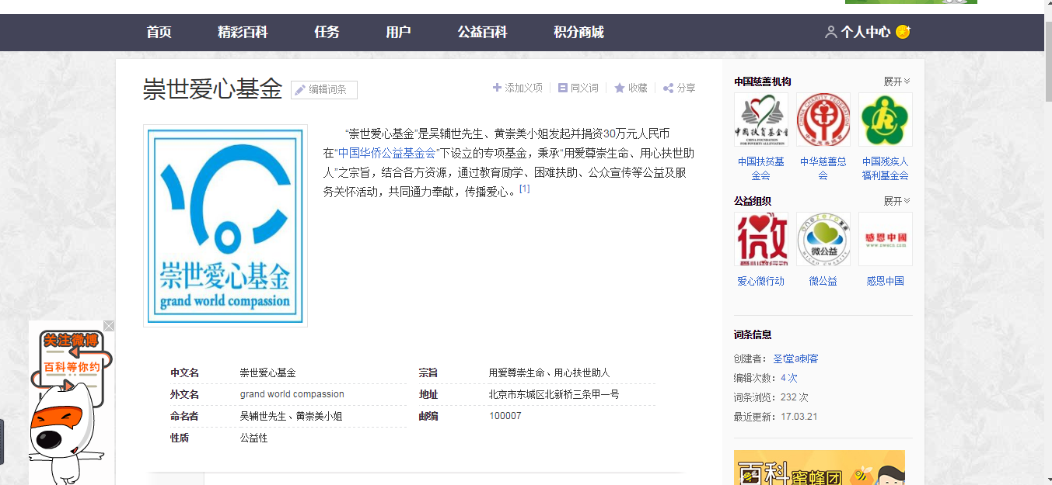1052x485 pixels.
Task: Click the 同义词 icon
Action: click(563, 88)
